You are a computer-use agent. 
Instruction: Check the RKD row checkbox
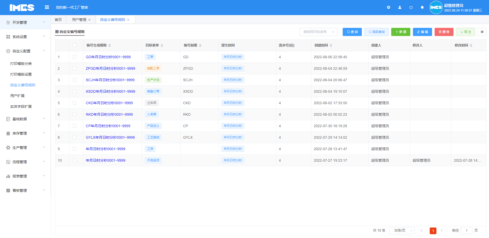tap(75, 114)
